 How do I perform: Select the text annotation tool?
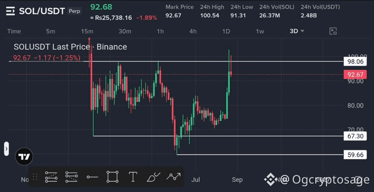coord(132,177)
